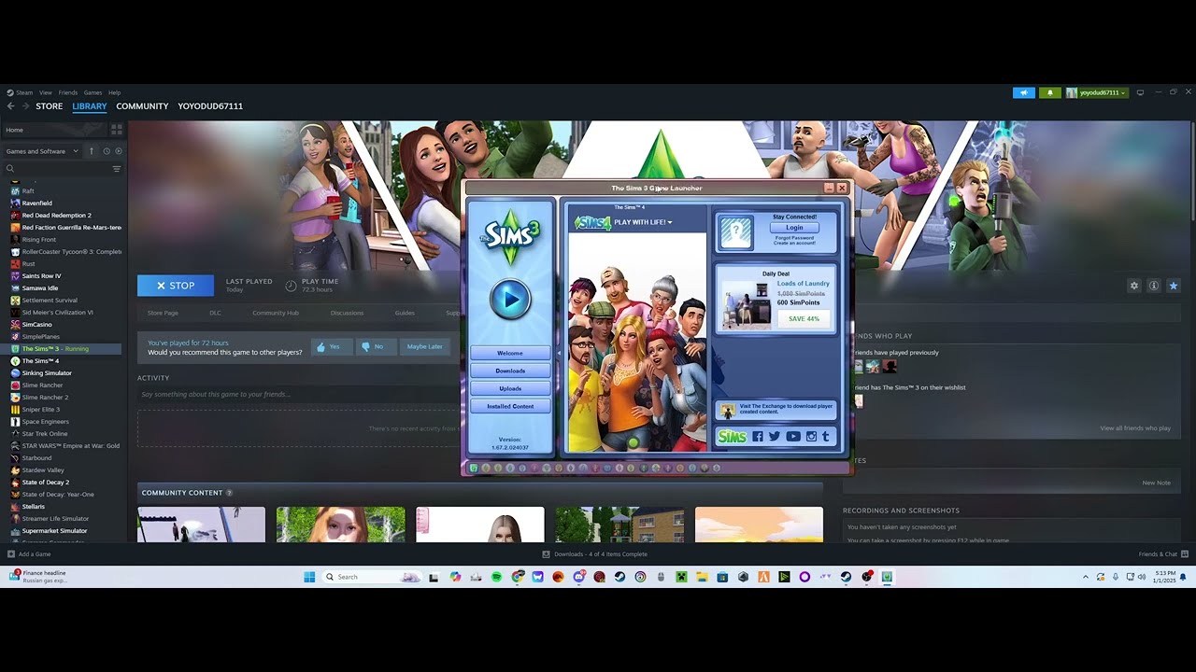Open the Twitter icon in the launcher
The height and width of the screenshot is (672, 1196).
click(x=775, y=436)
